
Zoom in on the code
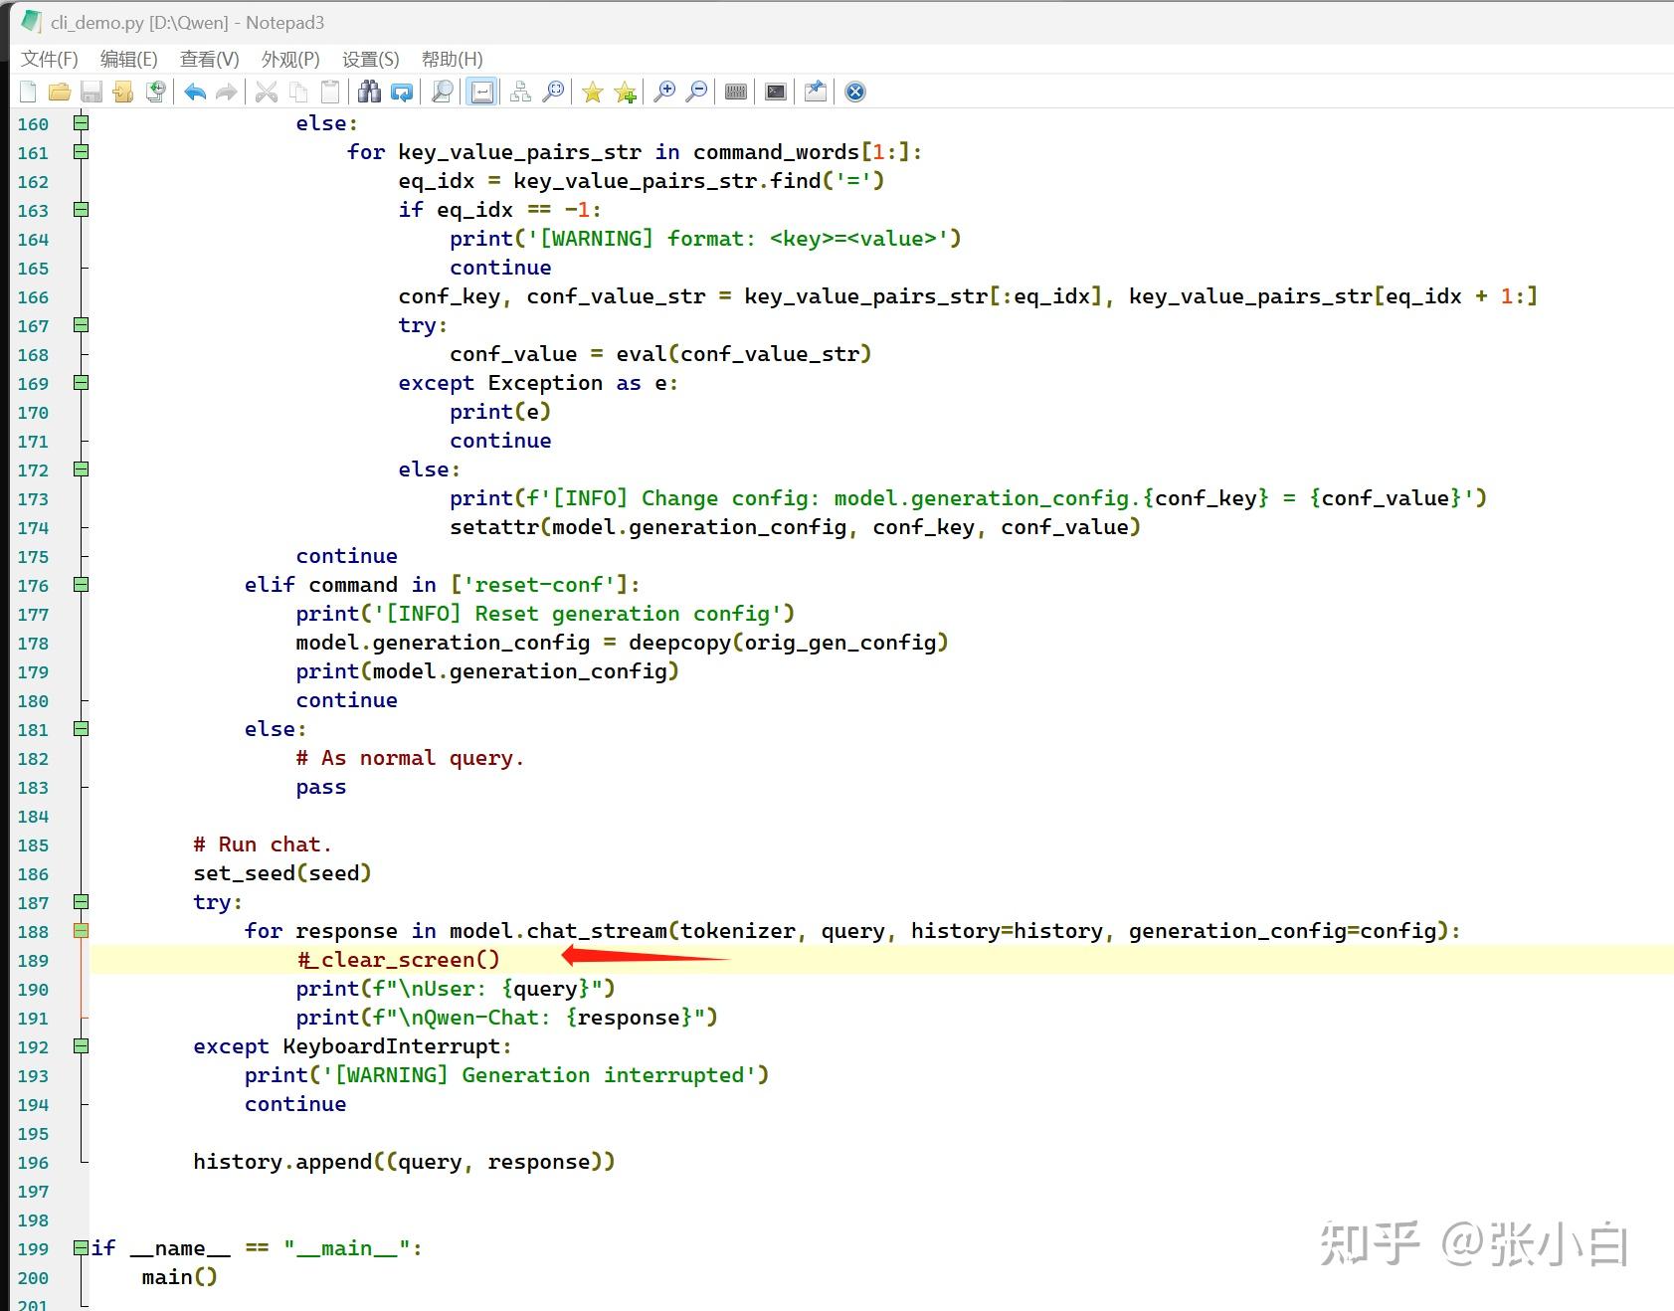click(666, 92)
